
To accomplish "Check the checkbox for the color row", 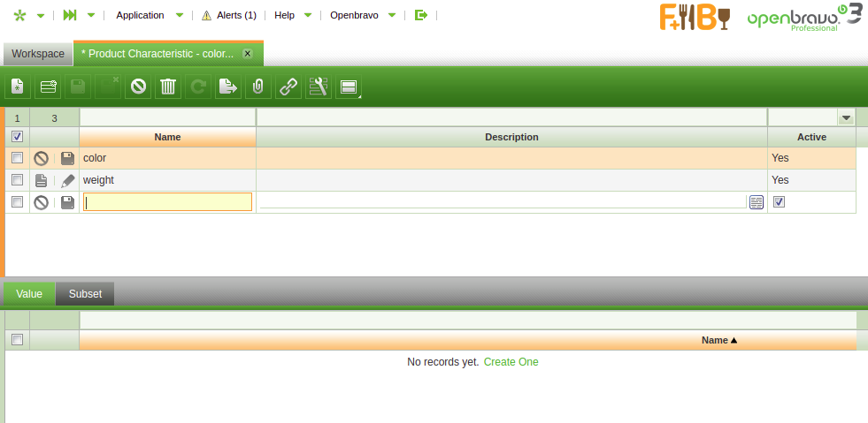I will point(17,158).
